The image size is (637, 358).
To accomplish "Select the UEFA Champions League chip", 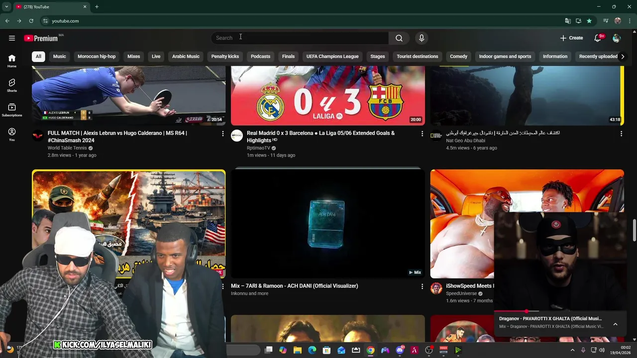I will 332,56.
